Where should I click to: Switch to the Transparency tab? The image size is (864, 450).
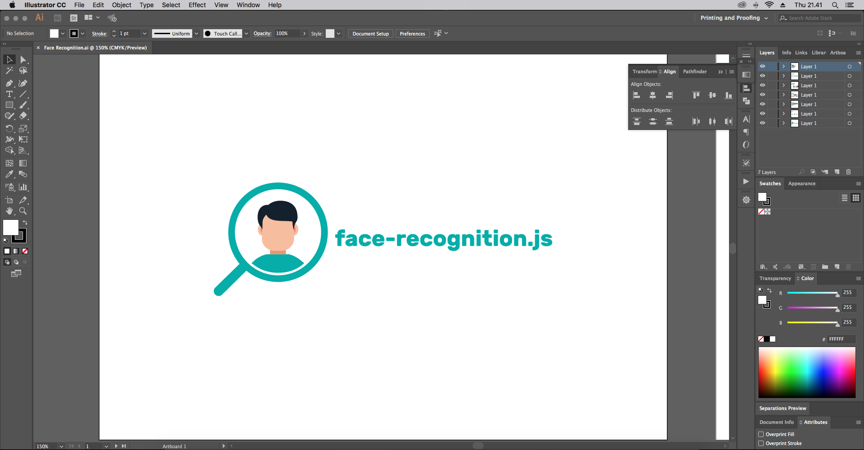[775, 279]
